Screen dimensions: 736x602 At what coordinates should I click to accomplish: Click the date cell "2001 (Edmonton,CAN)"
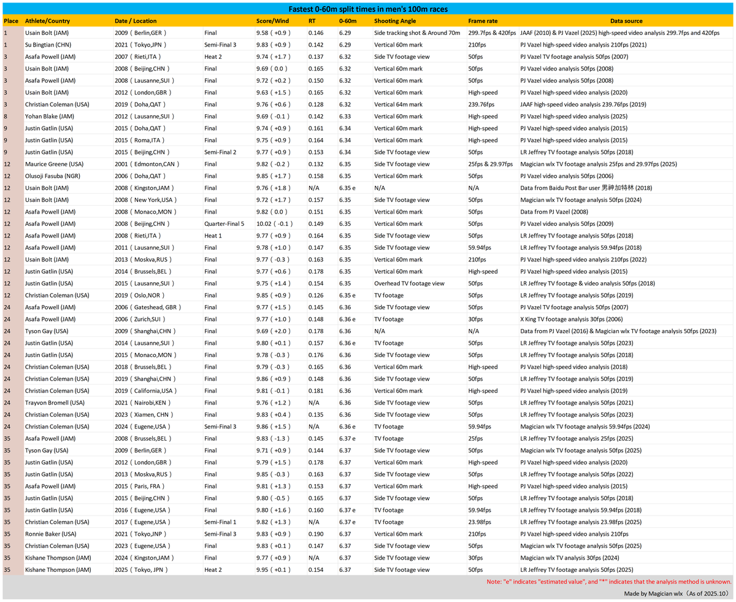tap(147, 164)
